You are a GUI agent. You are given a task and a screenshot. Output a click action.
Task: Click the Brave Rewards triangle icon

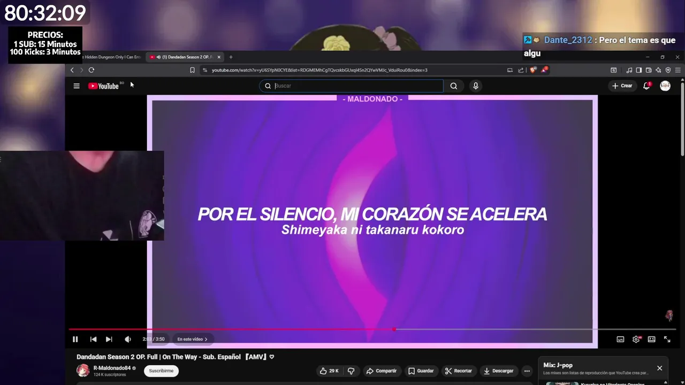click(544, 70)
